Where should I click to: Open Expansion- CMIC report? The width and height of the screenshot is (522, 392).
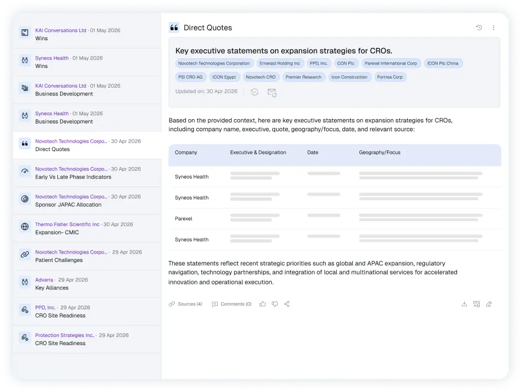(x=57, y=233)
